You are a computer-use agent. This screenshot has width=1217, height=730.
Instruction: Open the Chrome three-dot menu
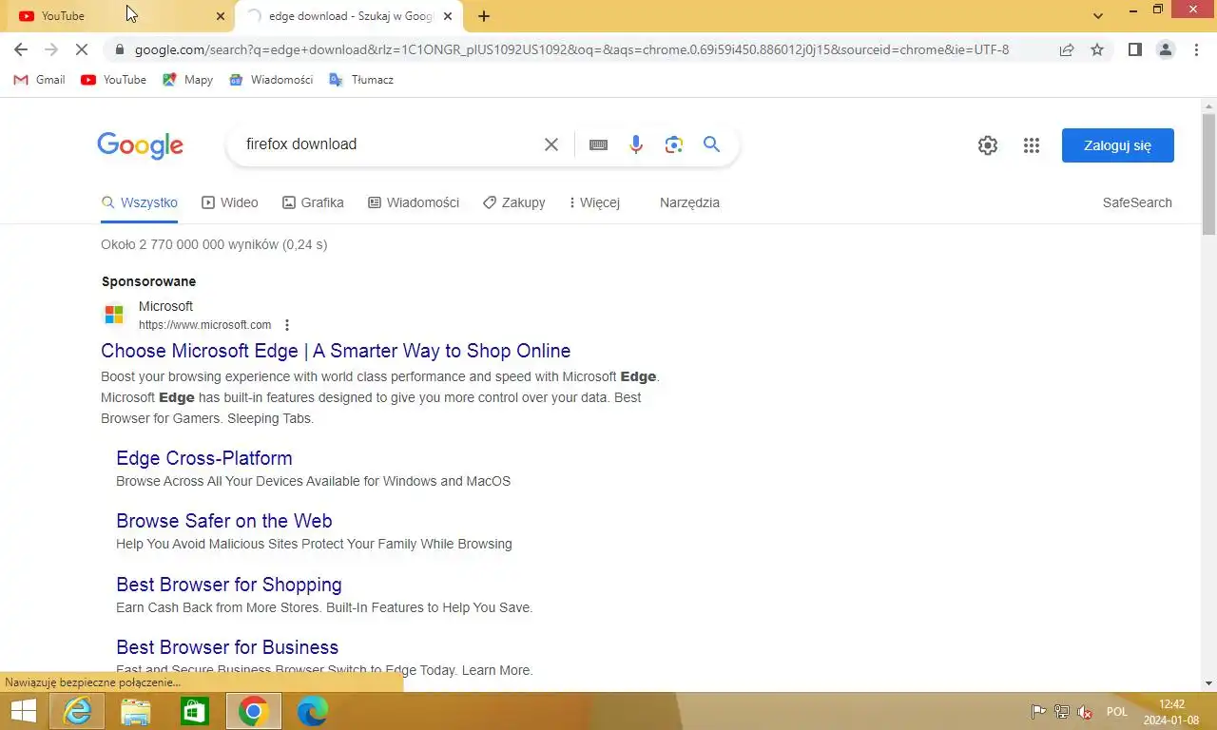coord(1196,49)
